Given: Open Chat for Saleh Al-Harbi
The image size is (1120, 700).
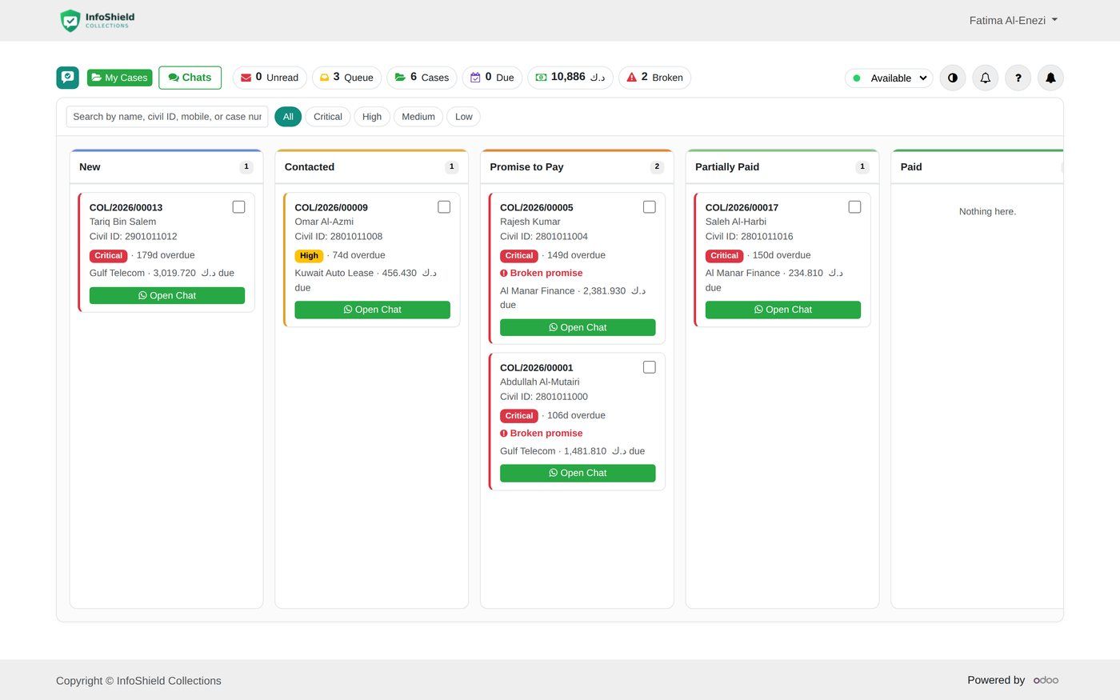Looking at the screenshot, I should [783, 310].
